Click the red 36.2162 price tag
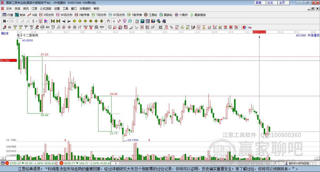Screen dimensions: 320x172 pos(8,60)
